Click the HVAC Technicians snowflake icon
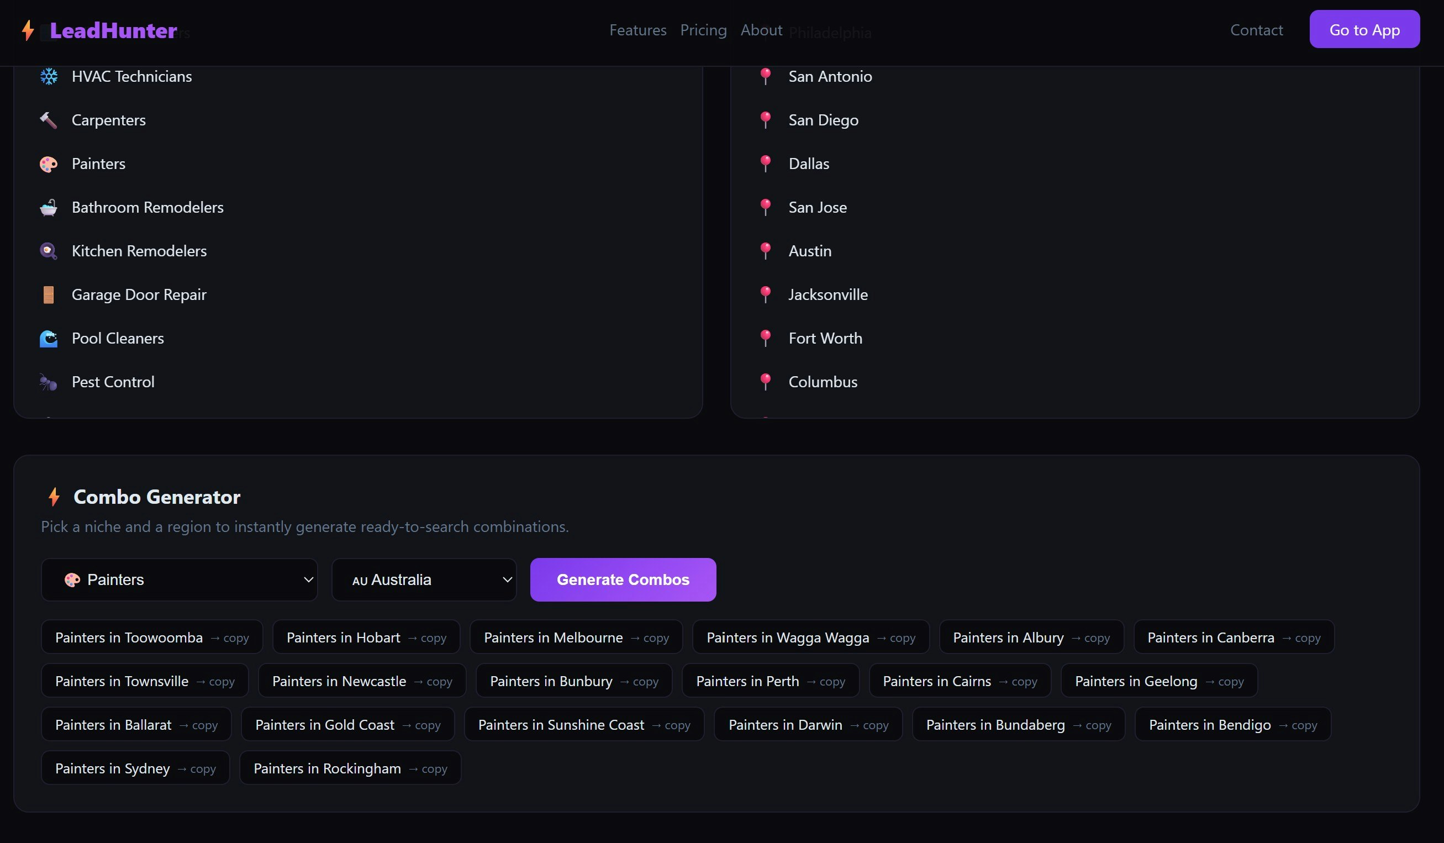 [x=49, y=76]
